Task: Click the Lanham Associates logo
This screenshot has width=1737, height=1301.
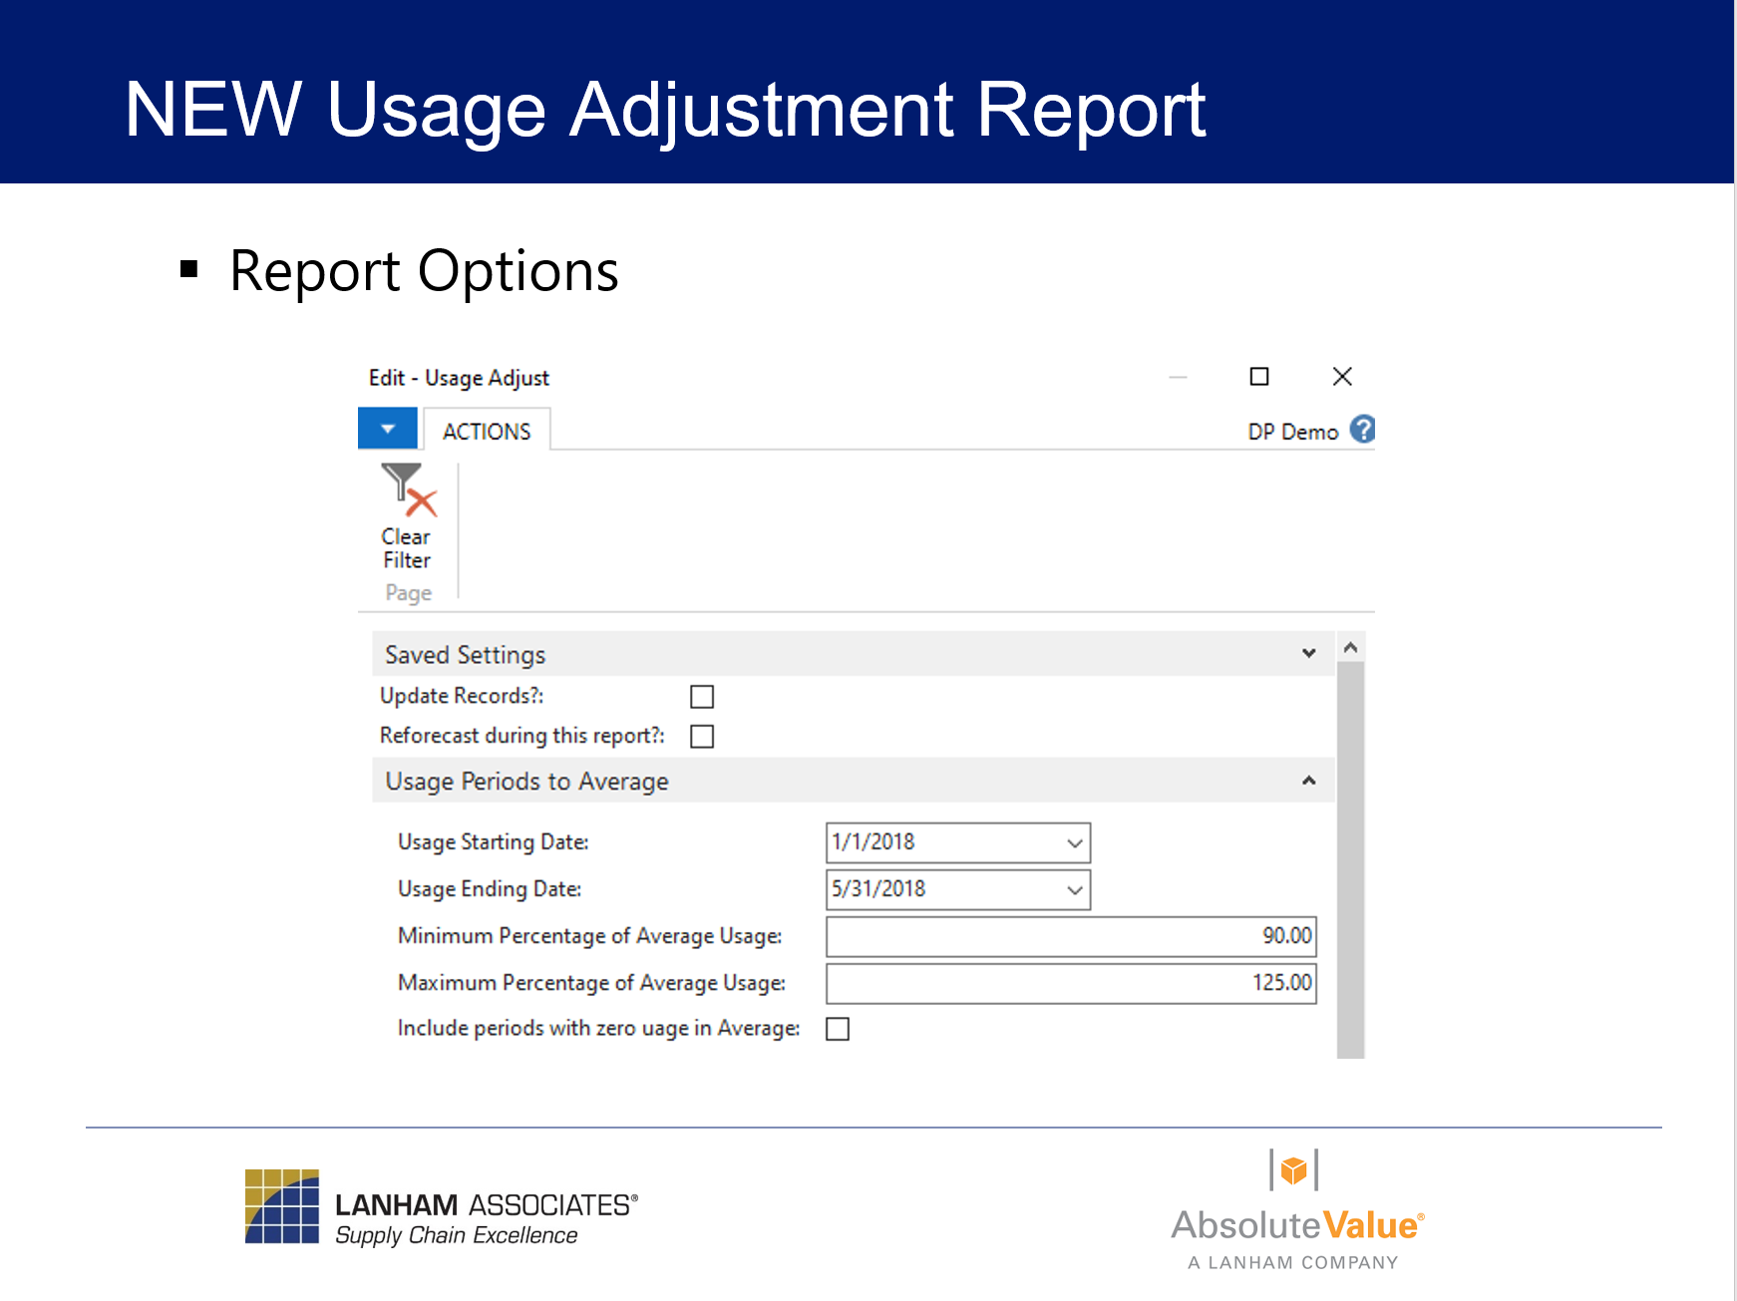Action: pos(441,1207)
